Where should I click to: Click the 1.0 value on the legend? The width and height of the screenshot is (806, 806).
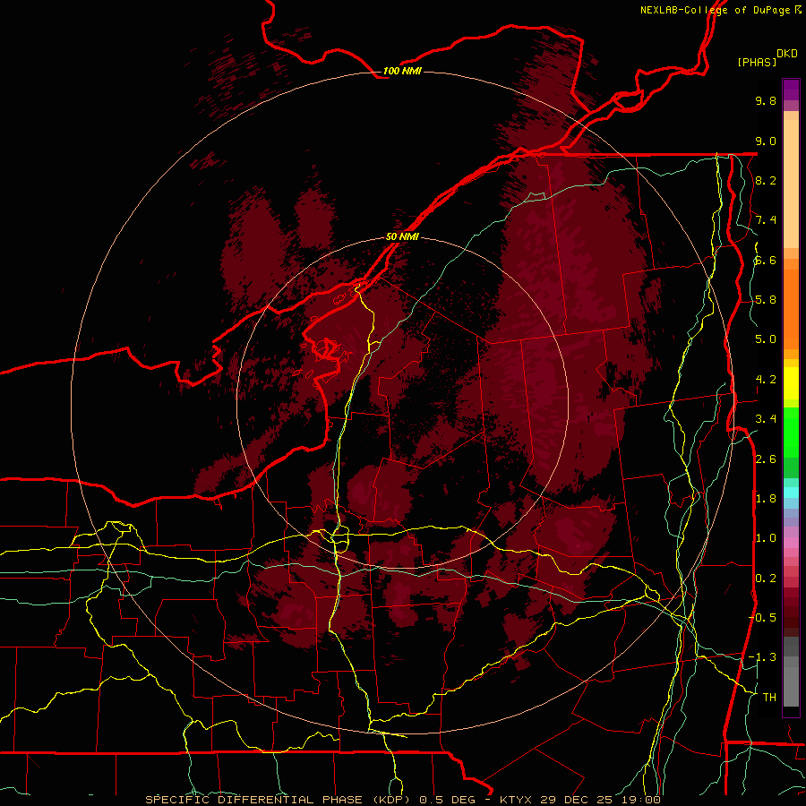coord(766,538)
